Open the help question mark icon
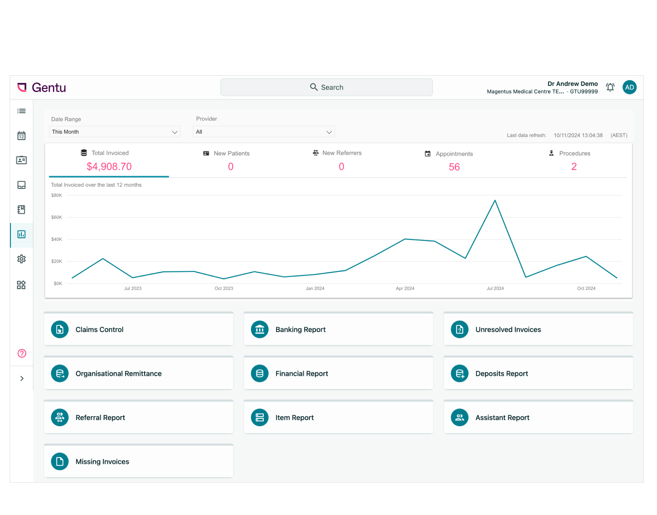Image resolution: width=657 pixels, height=515 pixels. click(x=22, y=354)
